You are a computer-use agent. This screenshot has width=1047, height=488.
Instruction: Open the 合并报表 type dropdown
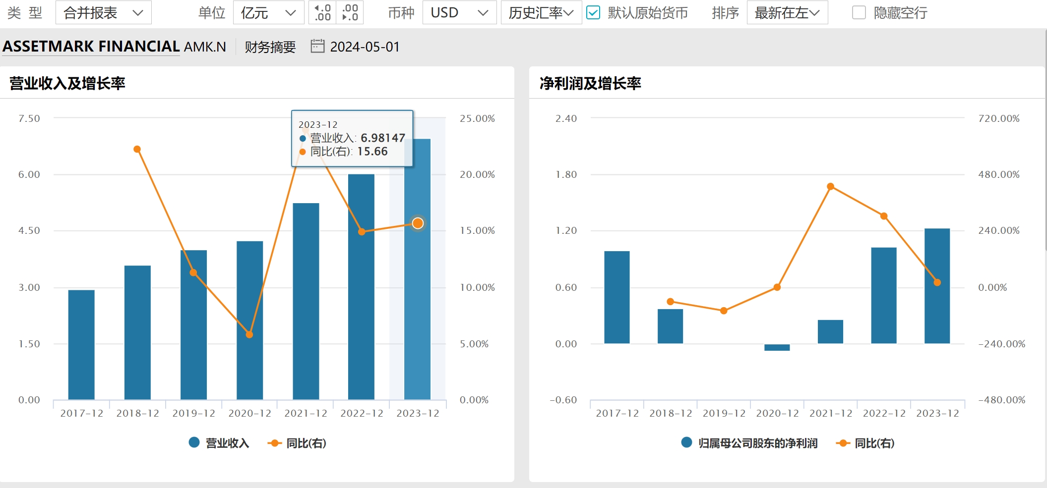tap(103, 12)
